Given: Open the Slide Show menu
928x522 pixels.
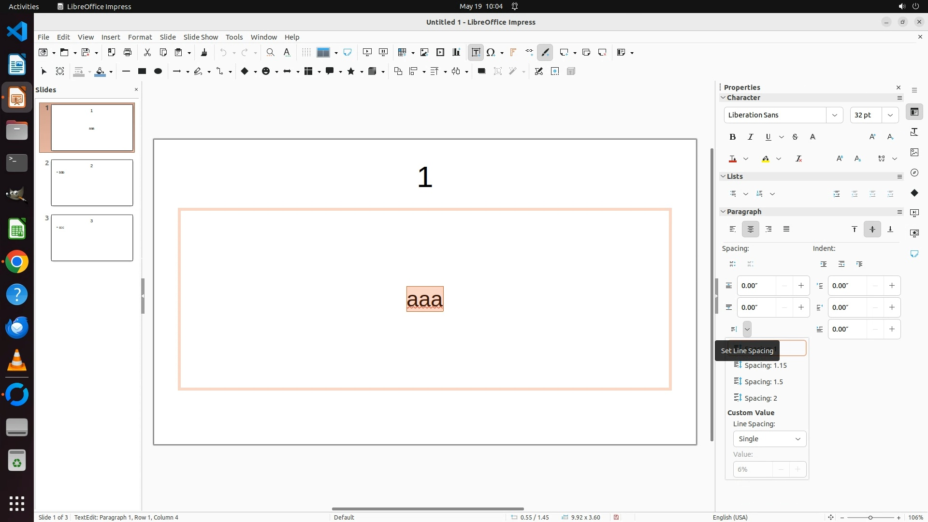Looking at the screenshot, I should [201, 37].
